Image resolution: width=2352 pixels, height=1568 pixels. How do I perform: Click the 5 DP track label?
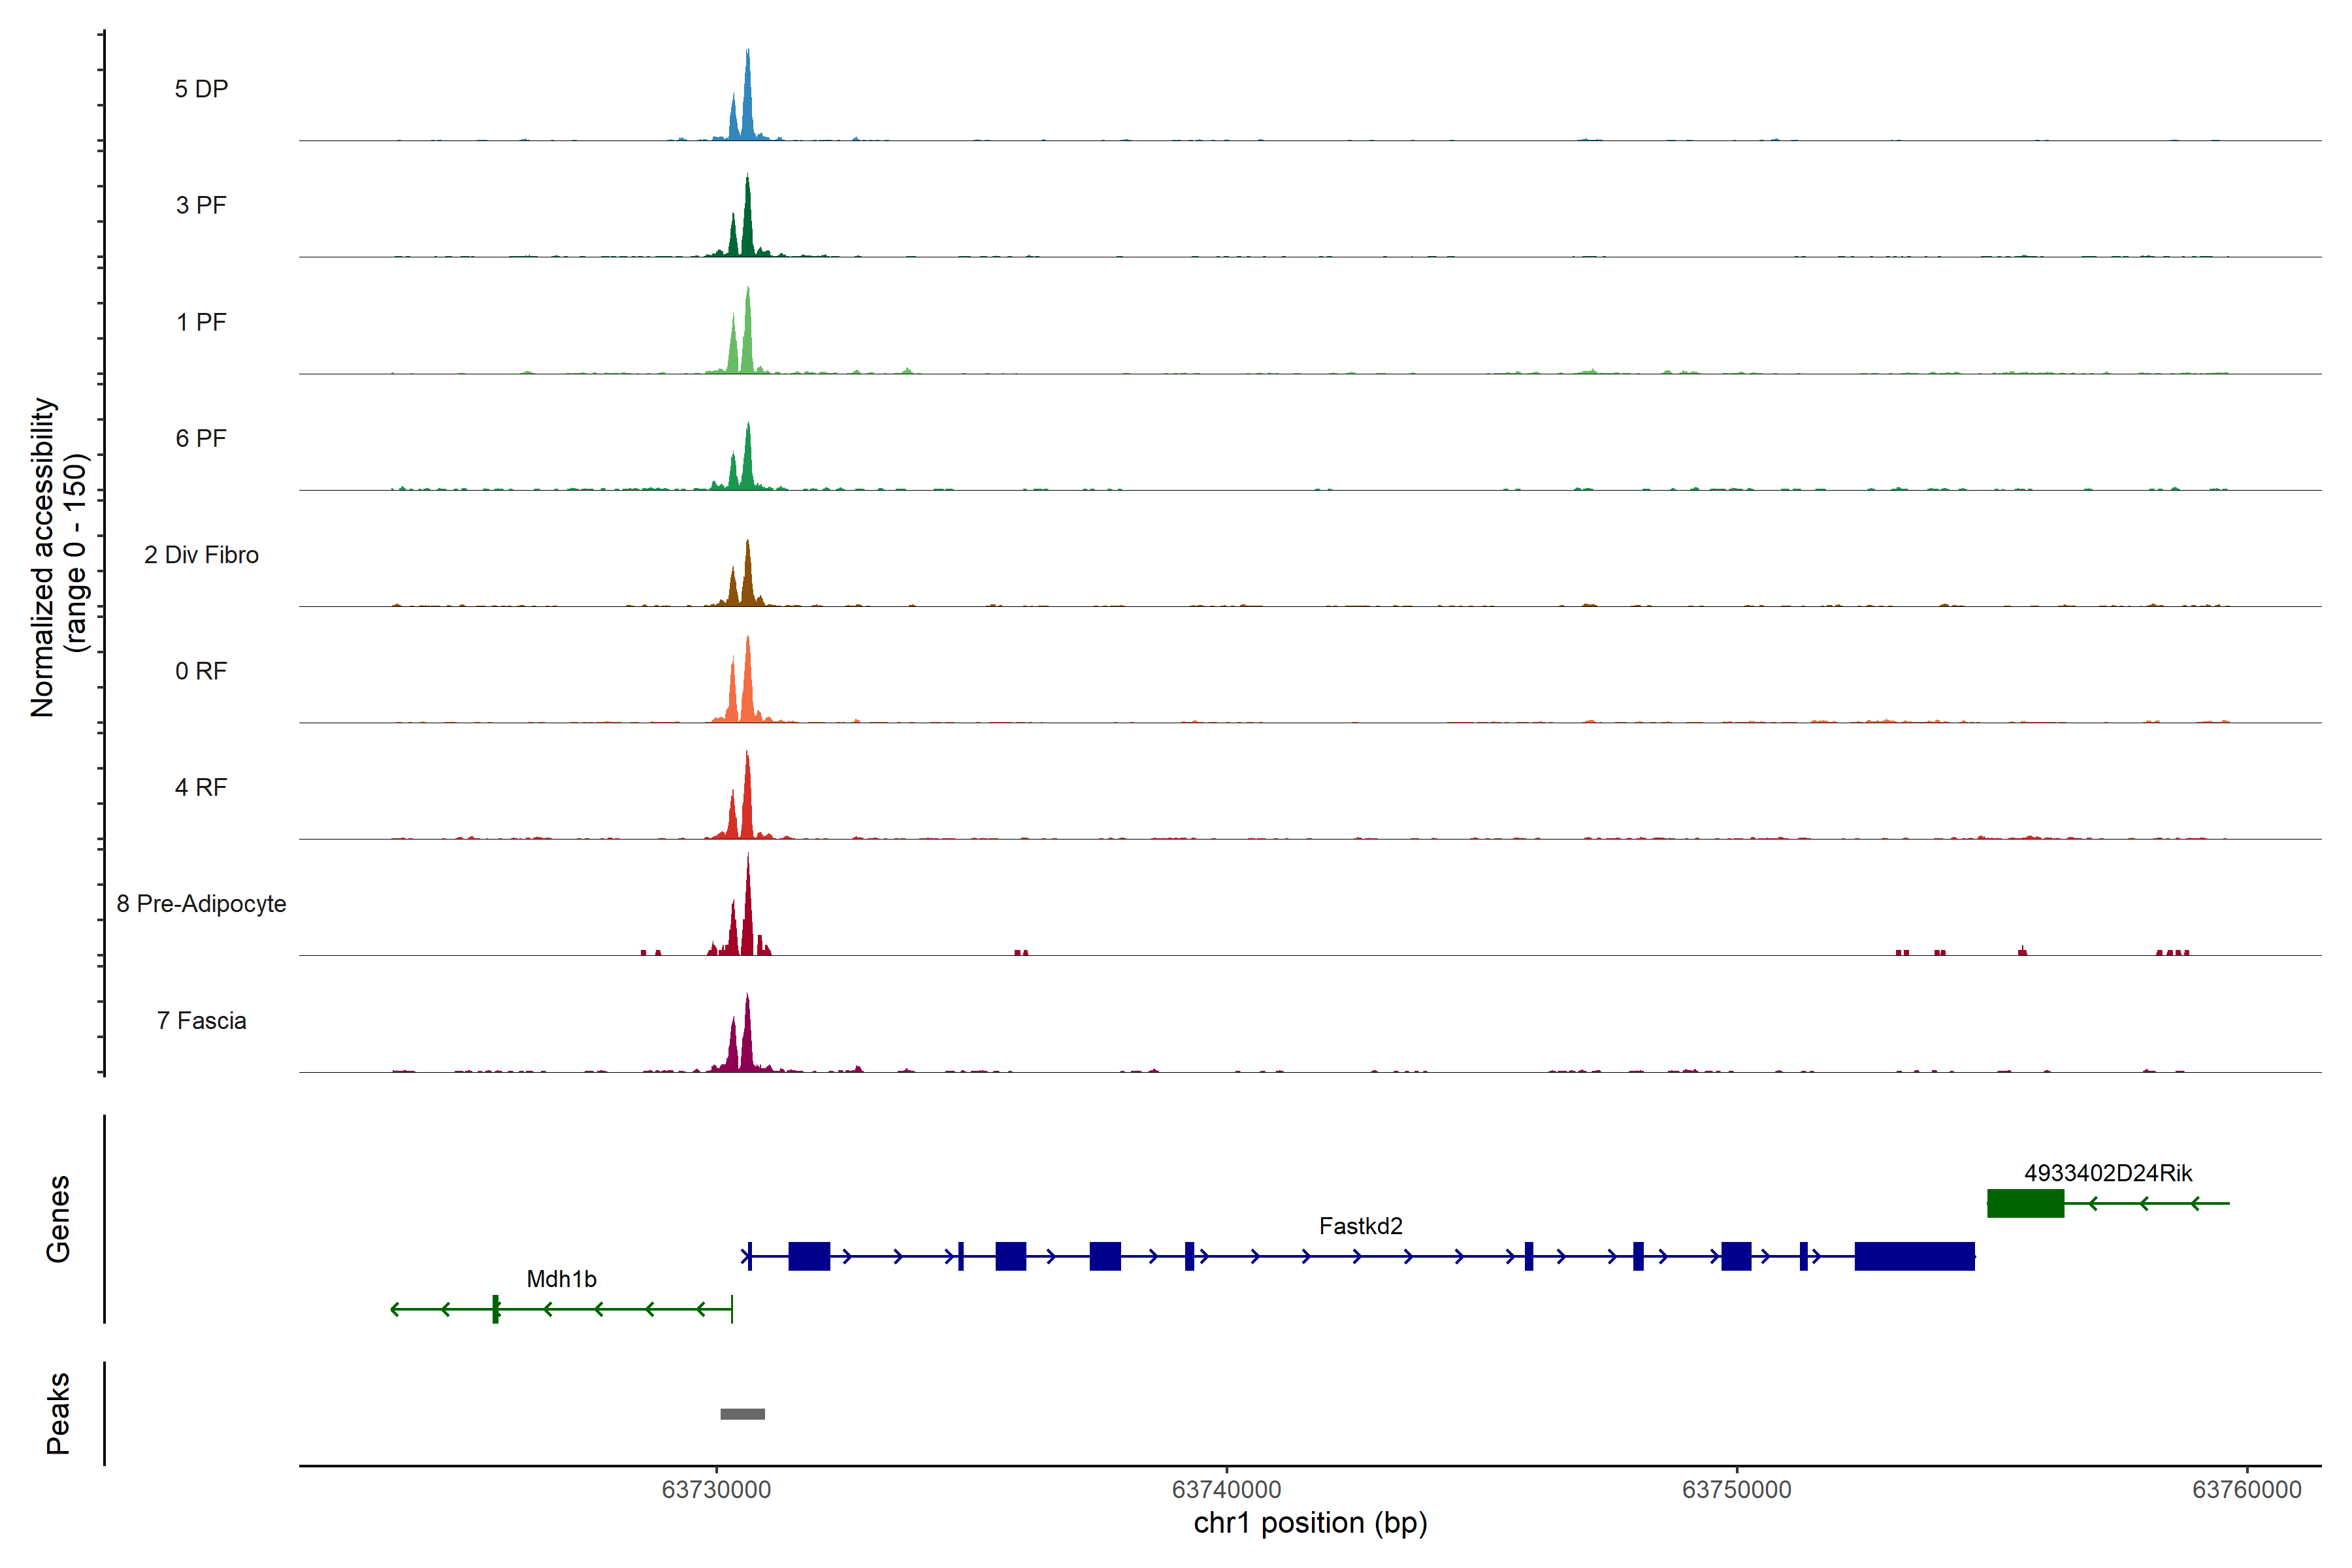(x=201, y=89)
